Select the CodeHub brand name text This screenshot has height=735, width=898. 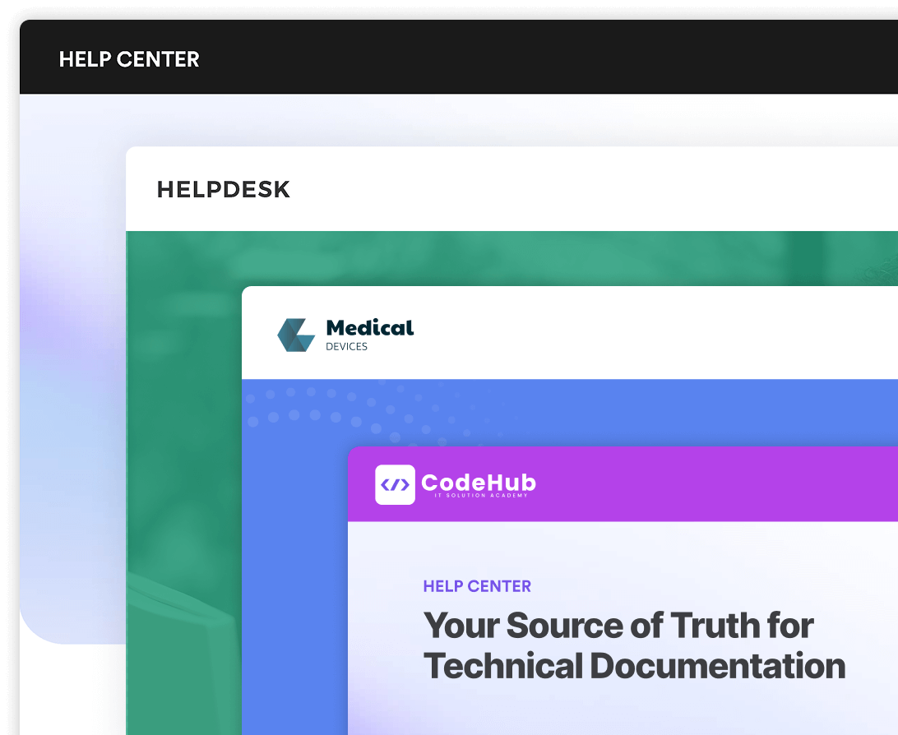(x=478, y=481)
